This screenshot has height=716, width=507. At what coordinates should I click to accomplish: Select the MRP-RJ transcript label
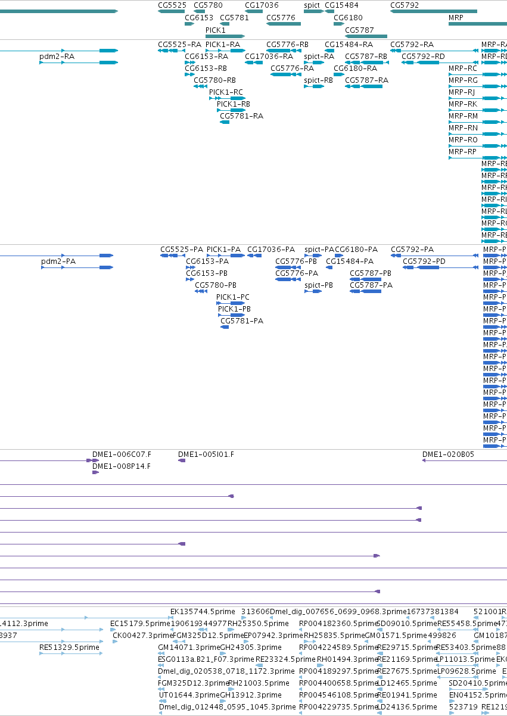[462, 92]
